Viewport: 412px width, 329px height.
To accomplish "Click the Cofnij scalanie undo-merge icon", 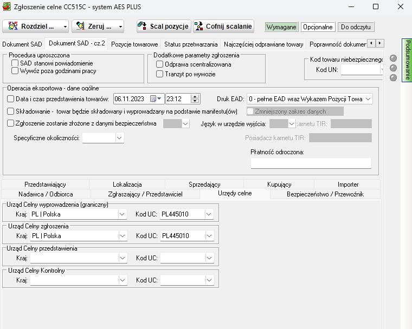I will [x=198, y=26].
